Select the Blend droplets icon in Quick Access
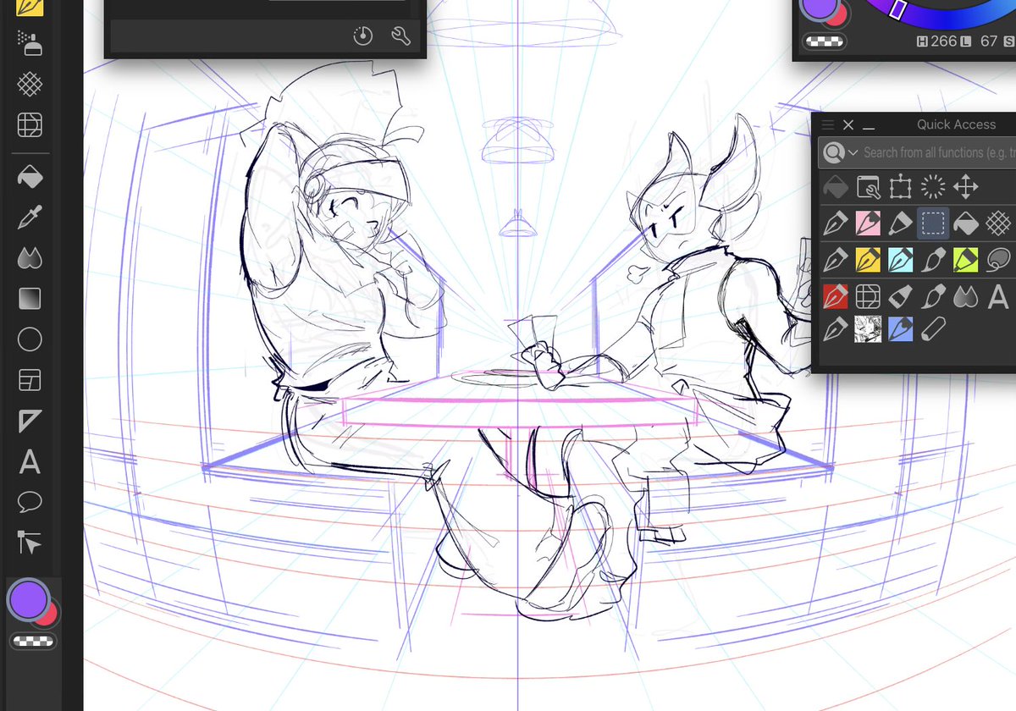The height and width of the screenshot is (711, 1016). (x=966, y=295)
